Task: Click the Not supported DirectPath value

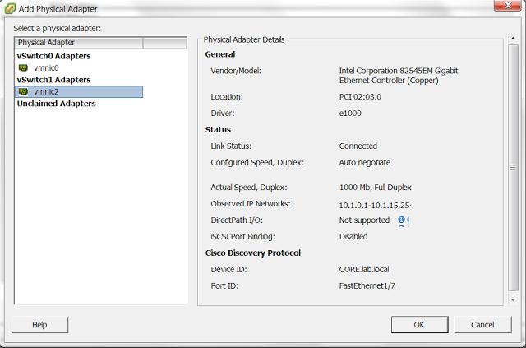Action: pyautogui.click(x=364, y=220)
